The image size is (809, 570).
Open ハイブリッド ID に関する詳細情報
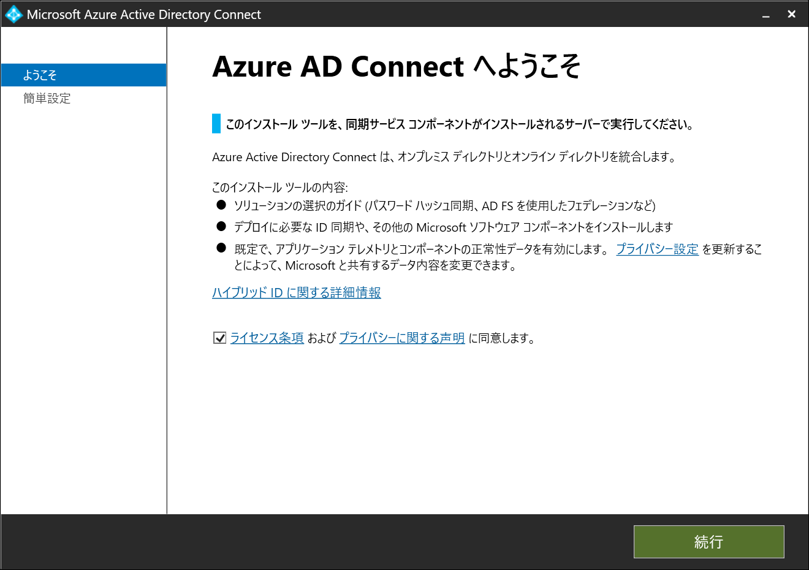(296, 293)
